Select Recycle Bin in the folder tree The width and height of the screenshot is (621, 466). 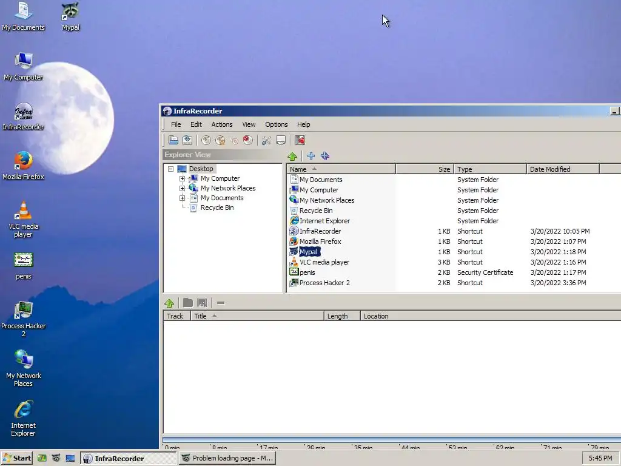pyautogui.click(x=217, y=208)
